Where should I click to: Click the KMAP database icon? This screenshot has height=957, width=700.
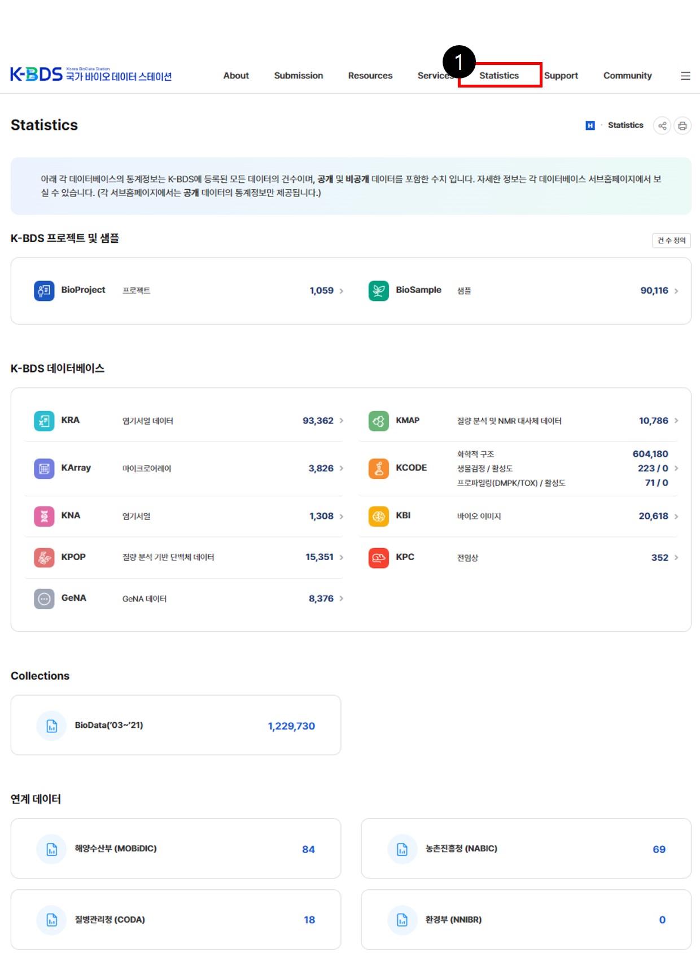coord(379,421)
